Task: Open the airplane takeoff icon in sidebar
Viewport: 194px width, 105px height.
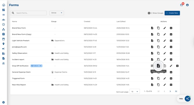Action: click(3, 63)
